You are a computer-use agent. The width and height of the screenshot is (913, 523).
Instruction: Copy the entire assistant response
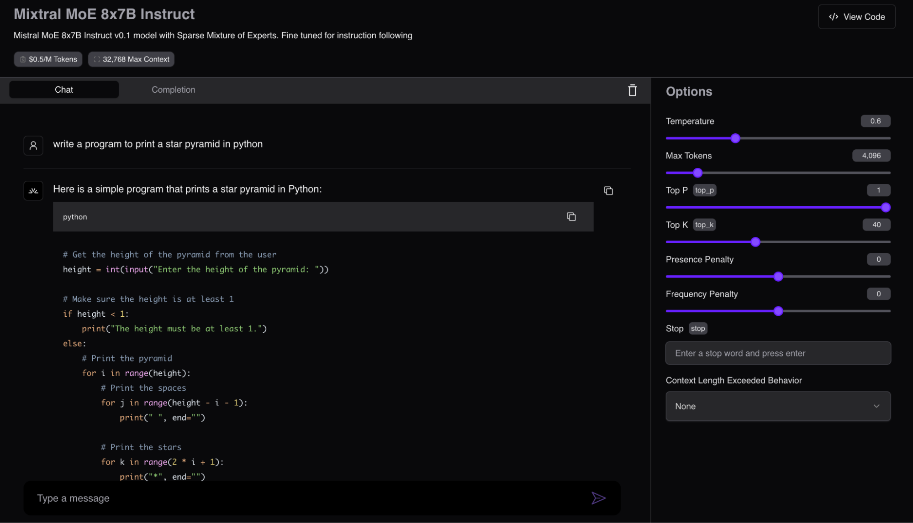pos(608,191)
